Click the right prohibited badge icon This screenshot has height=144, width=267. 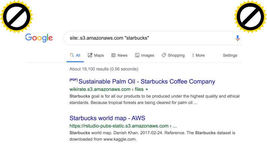[250, 16]
